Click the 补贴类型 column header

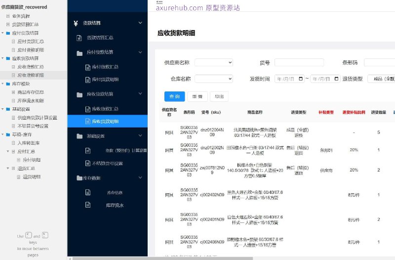[326, 112]
